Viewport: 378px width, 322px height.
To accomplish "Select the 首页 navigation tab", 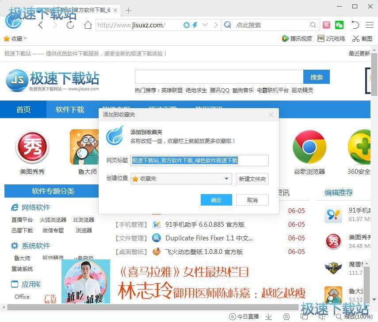I will (23, 109).
